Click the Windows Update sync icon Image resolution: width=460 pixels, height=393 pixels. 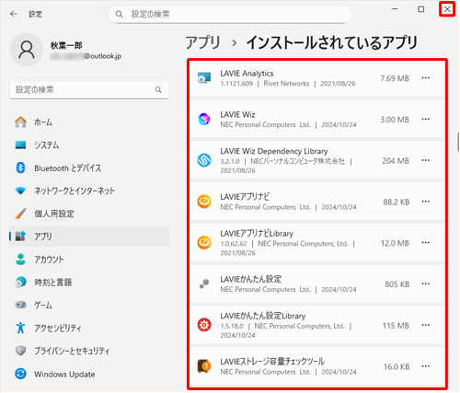[20, 374]
